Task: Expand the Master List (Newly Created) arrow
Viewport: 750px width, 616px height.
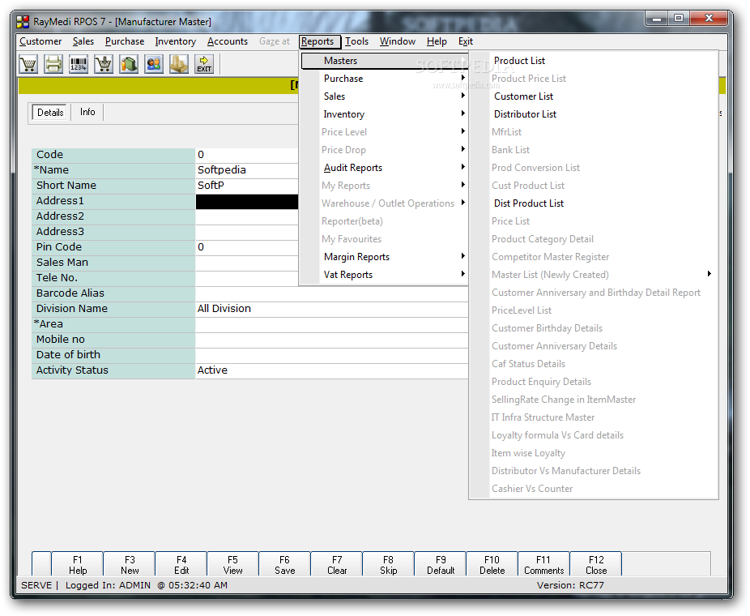Action: click(710, 274)
